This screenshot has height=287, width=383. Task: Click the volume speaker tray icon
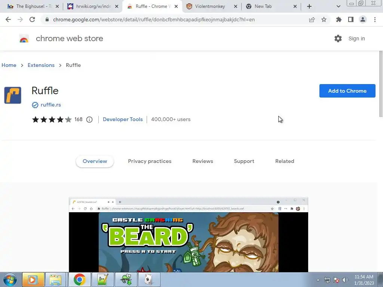pyautogui.click(x=345, y=280)
